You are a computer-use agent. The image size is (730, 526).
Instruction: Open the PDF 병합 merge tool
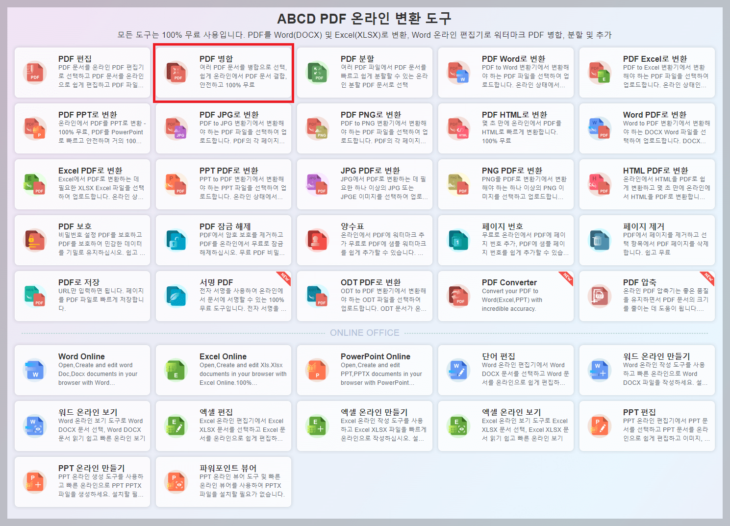223,73
